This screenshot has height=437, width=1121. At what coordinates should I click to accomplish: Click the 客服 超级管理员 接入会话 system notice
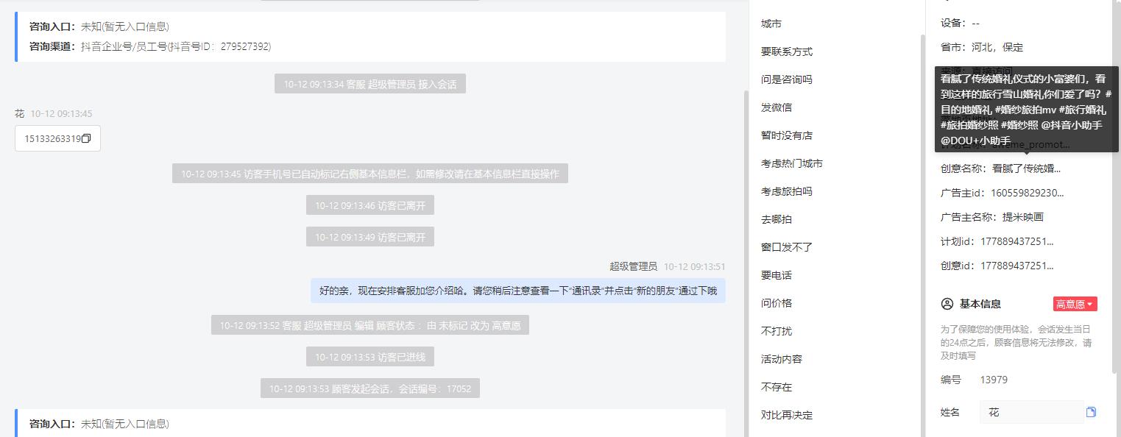[x=370, y=84]
